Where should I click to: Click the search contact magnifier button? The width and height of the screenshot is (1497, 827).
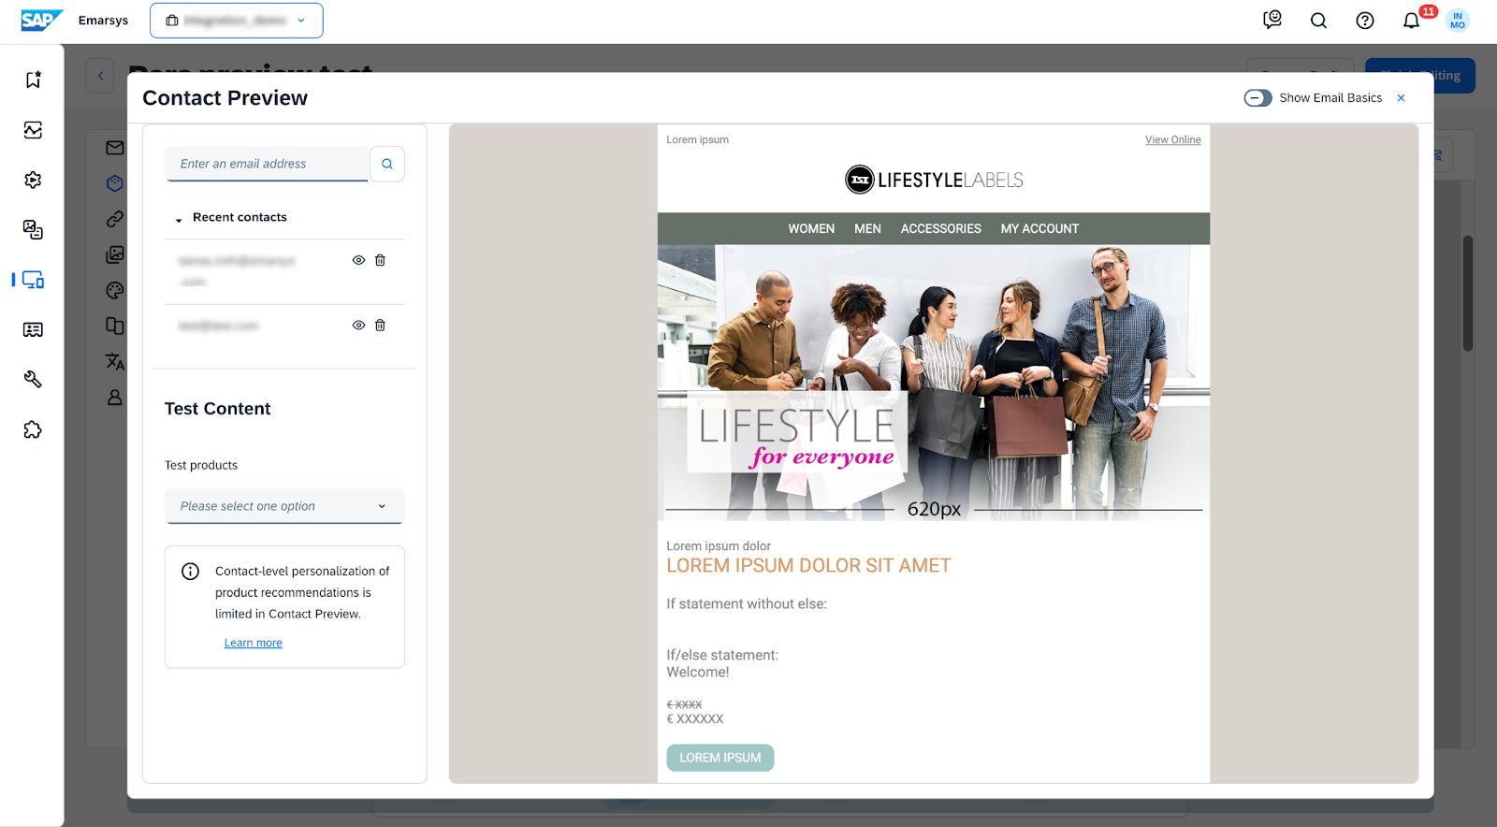[387, 164]
